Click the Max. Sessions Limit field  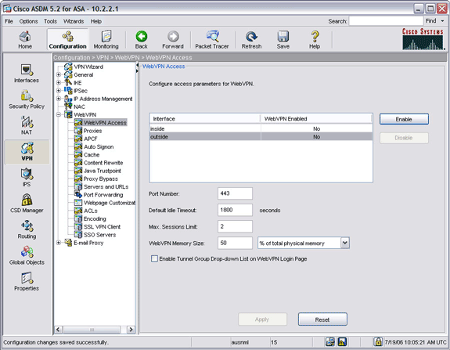click(235, 226)
